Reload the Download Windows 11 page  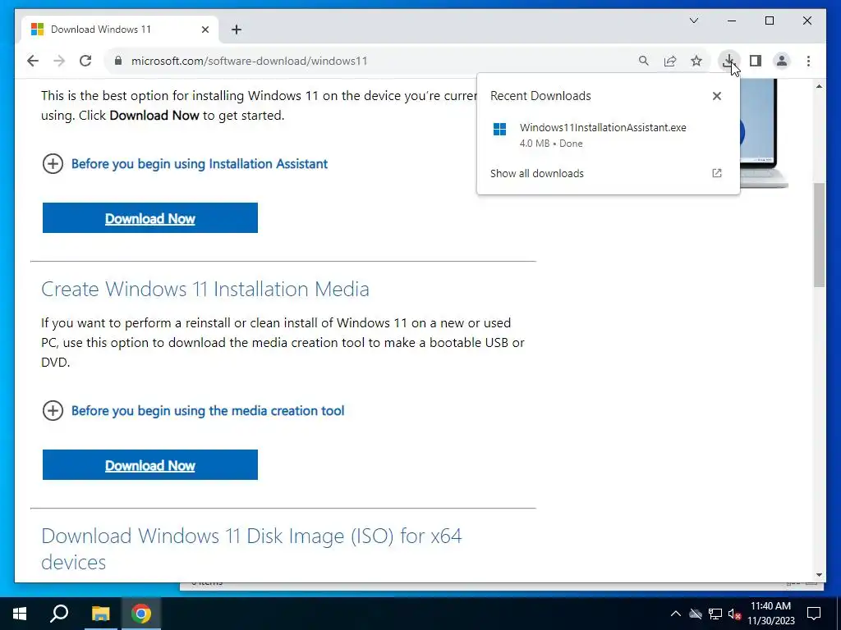click(85, 61)
